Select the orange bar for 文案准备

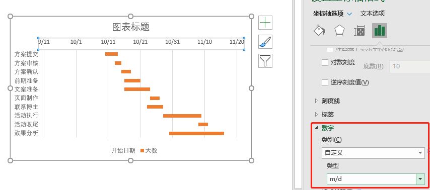pyautogui.click(x=137, y=89)
